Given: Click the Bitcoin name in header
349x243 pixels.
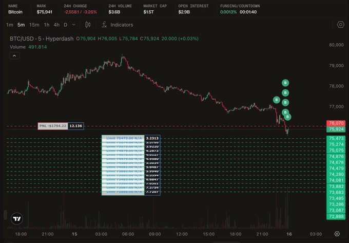Looking at the screenshot, I should [x=15, y=12].
